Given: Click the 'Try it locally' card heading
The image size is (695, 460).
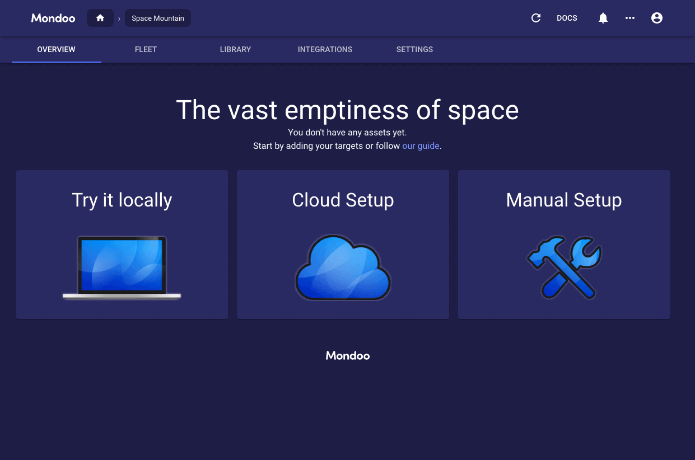Looking at the screenshot, I should click(x=122, y=200).
